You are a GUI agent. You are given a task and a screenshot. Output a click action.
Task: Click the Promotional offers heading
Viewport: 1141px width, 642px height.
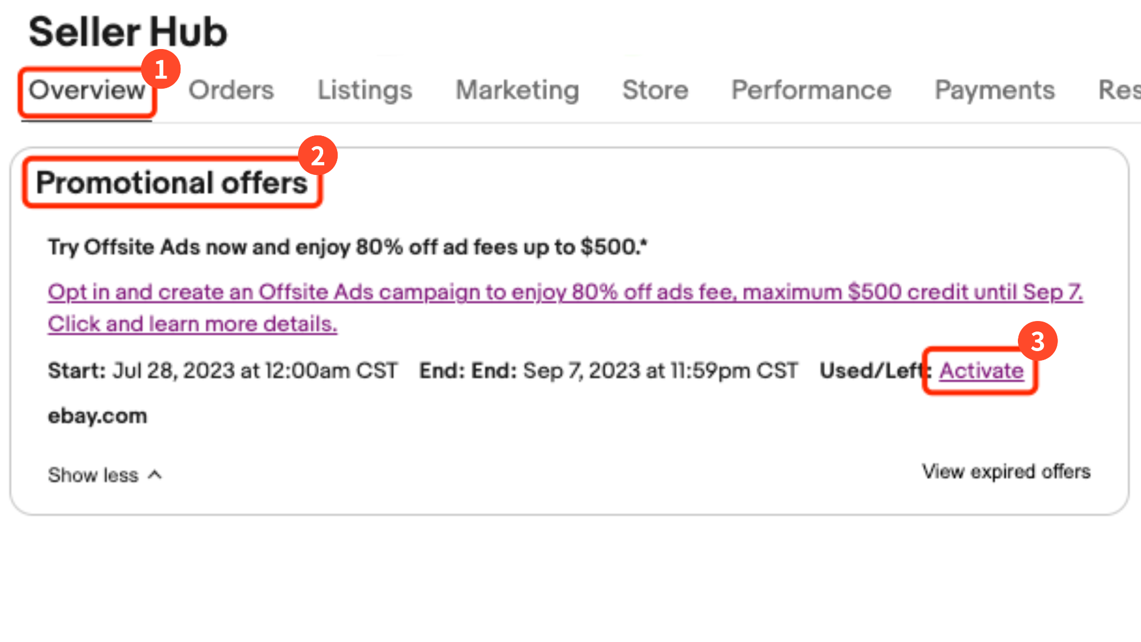172,183
